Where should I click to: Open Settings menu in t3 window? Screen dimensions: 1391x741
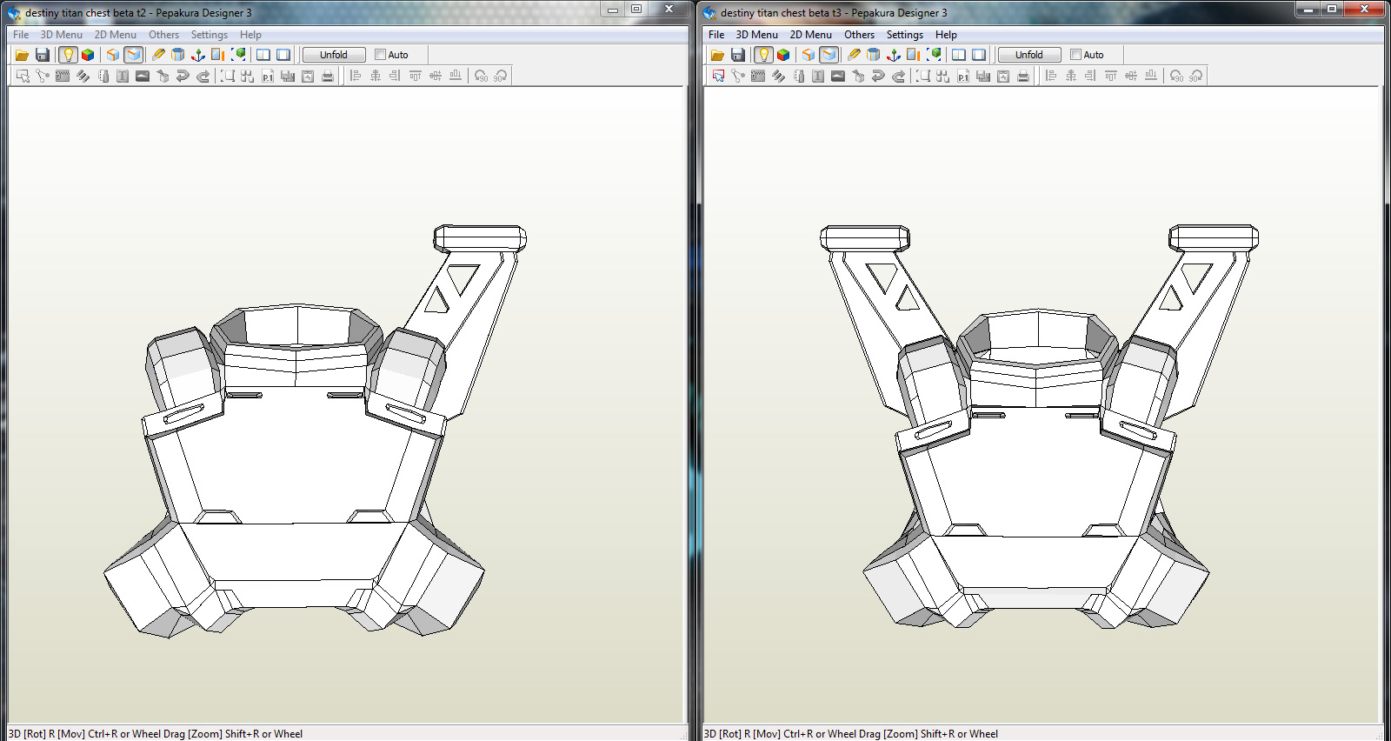pyautogui.click(x=905, y=35)
